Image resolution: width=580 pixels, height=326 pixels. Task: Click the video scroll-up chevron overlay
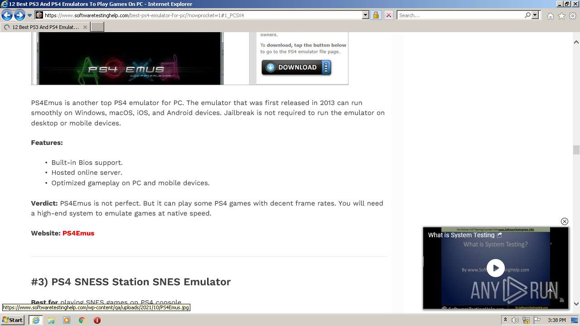click(x=550, y=291)
